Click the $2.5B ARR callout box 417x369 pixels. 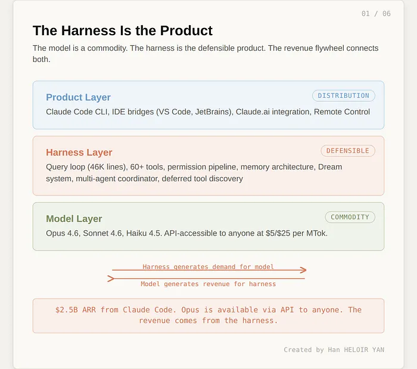[208, 315]
